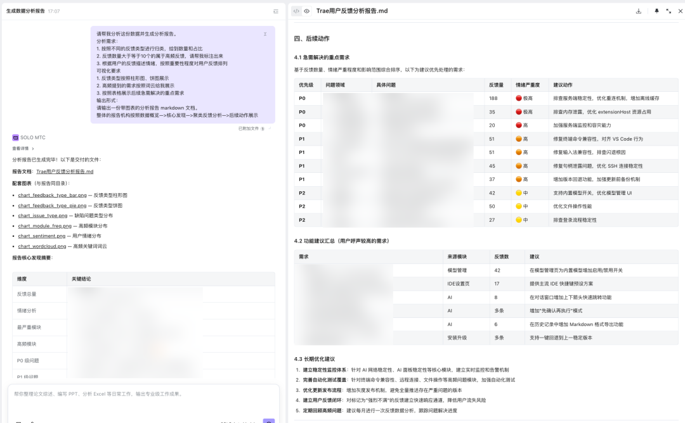
Task: Close the report preview panel
Action: (679, 11)
